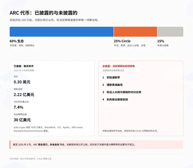Click the orange 25% Circle bar segment
Screen dimensions: 193x168
[x=136, y=32]
